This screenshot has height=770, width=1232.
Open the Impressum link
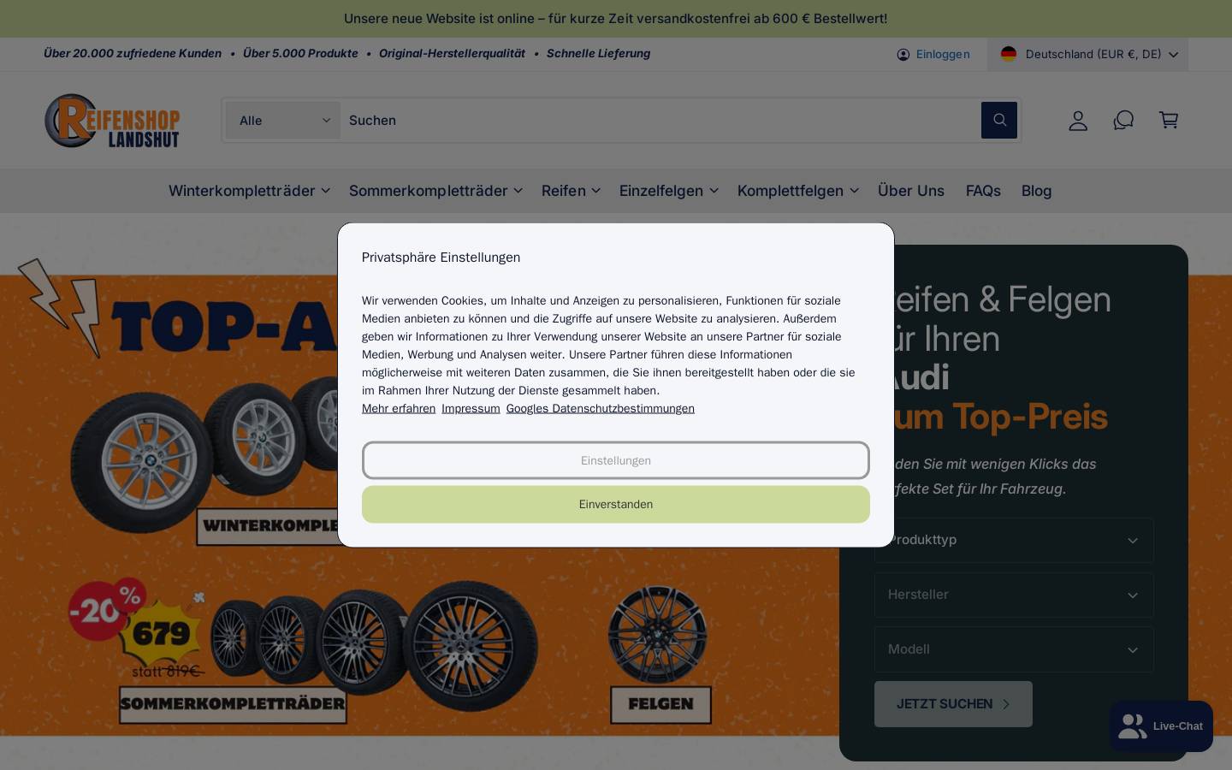point(471,409)
